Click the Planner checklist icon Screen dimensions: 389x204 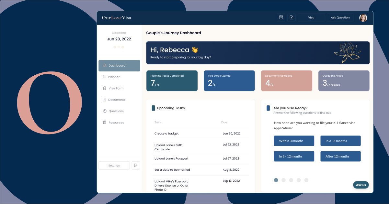[x=104, y=77]
